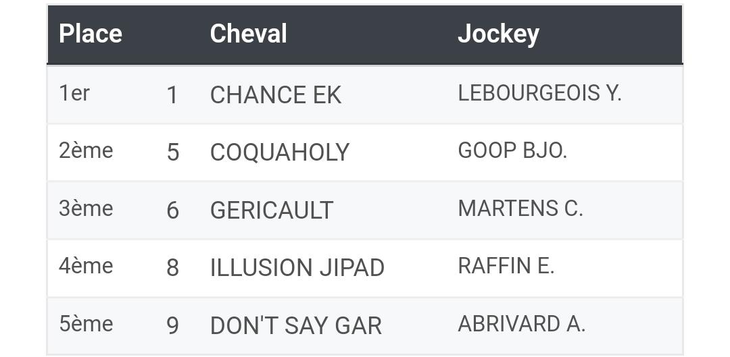Click horse number 9 in last row
Image resolution: width=730 pixels, height=357 pixels.
tap(173, 325)
